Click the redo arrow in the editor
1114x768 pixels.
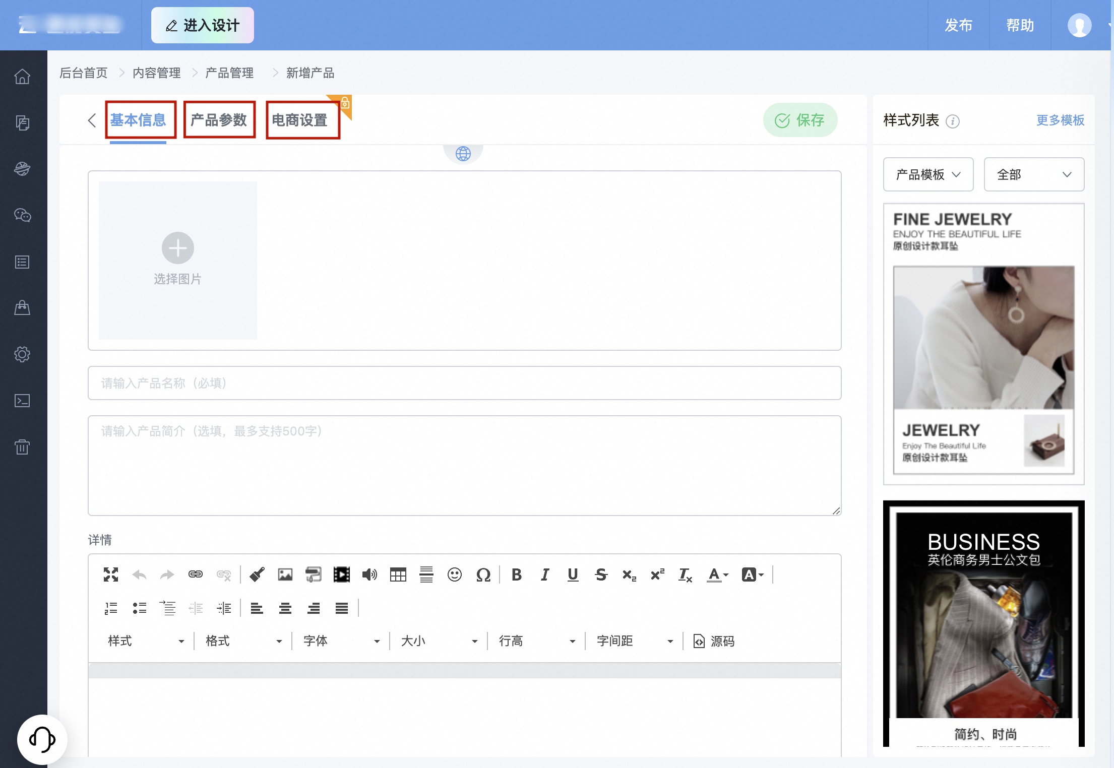pyautogui.click(x=167, y=574)
